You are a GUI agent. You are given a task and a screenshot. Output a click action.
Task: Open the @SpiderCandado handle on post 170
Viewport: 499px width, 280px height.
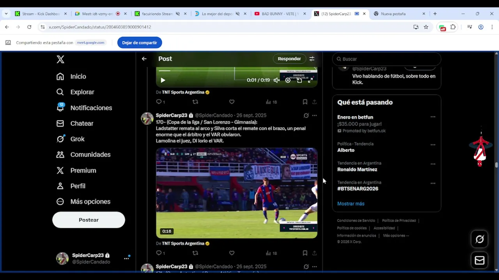pyautogui.click(x=214, y=115)
